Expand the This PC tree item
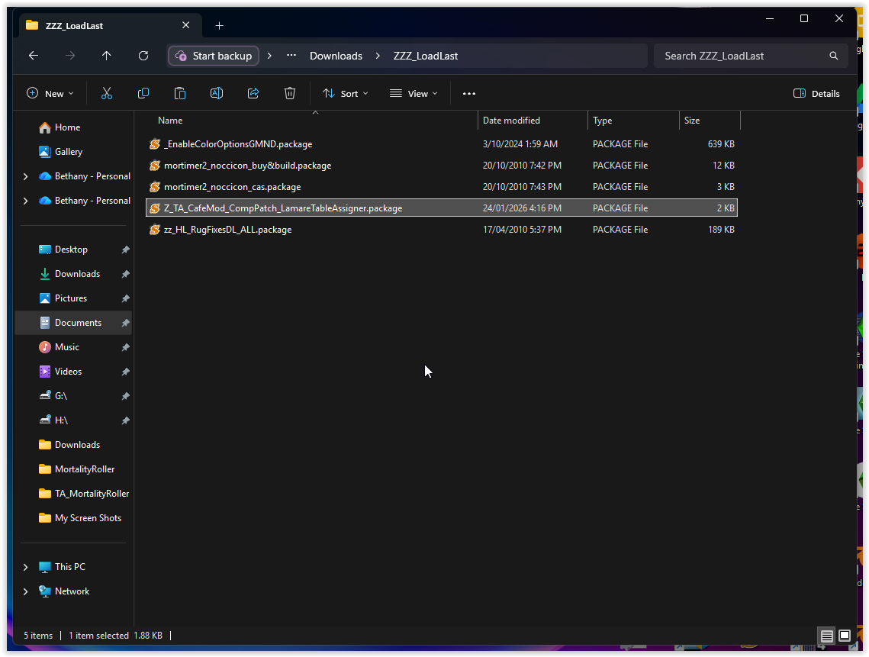The image size is (869, 657). coord(25,566)
